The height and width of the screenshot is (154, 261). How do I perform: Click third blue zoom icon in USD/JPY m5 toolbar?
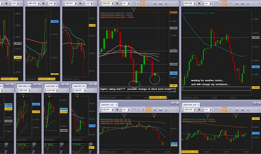[x=166, y=110]
